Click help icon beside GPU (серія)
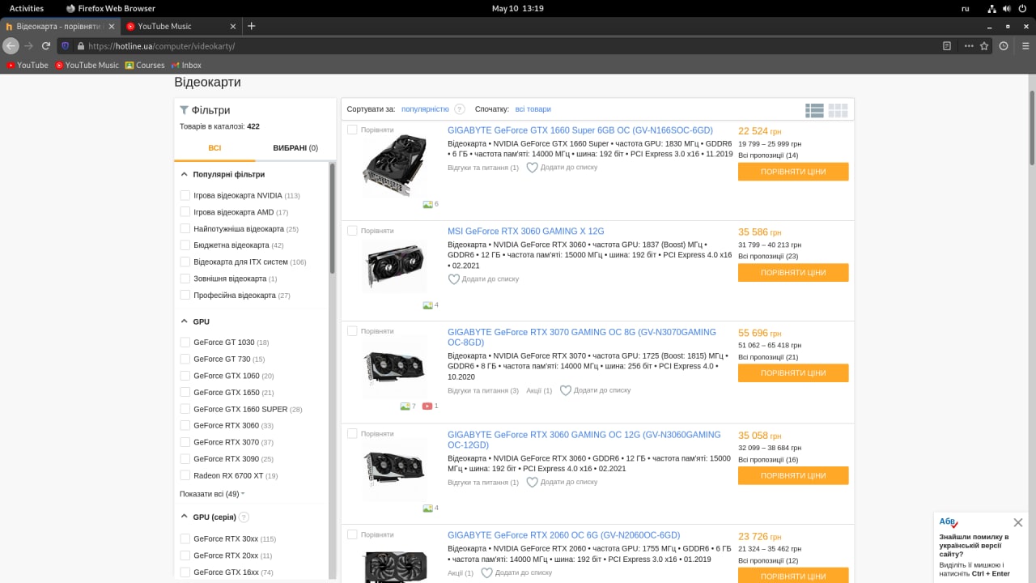 (x=244, y=517)
